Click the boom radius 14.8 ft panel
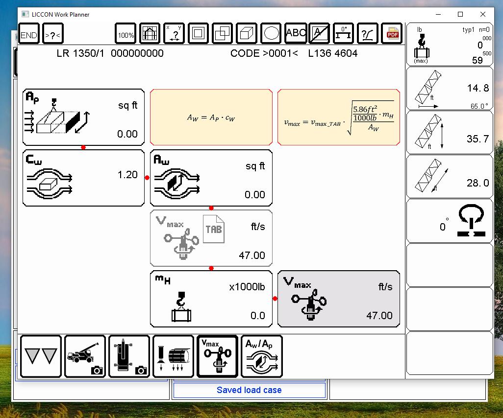This screenshot has width=503, height=418. point(450,89)
